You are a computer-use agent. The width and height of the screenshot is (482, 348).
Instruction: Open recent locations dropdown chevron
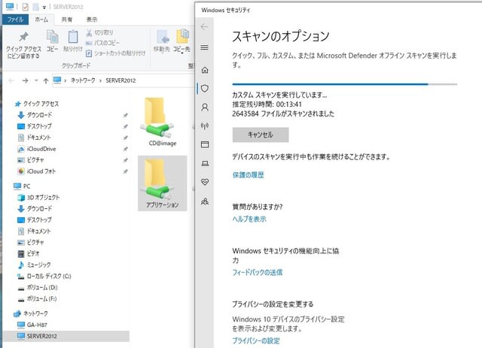(36, 80)
